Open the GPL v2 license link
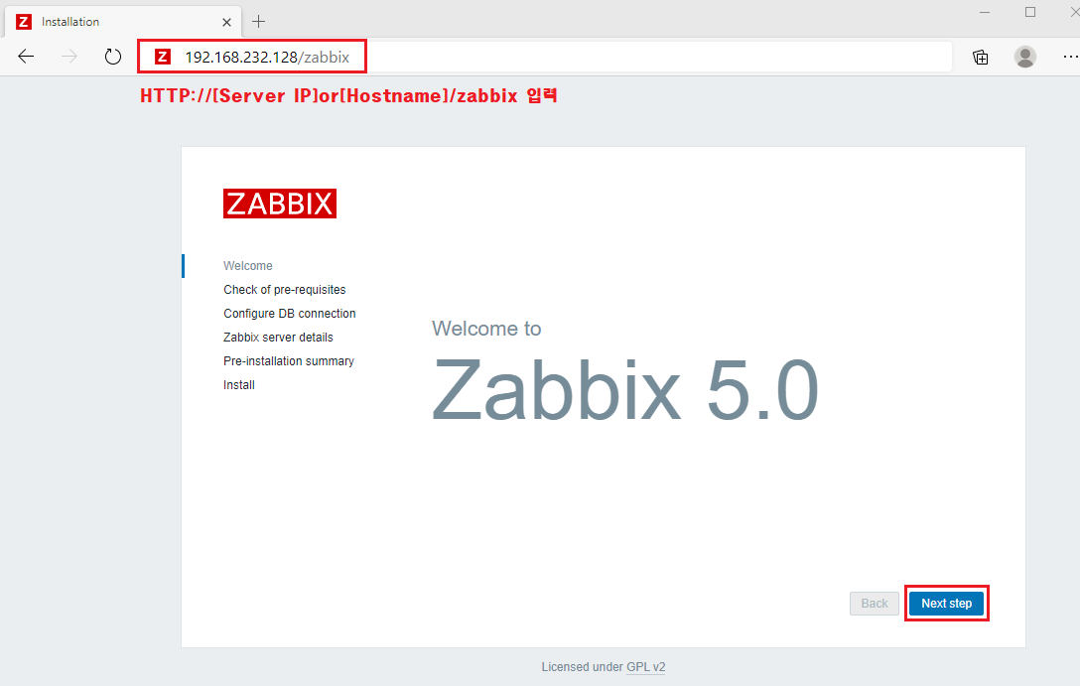 pyautogui.click(x=646, y=667)
